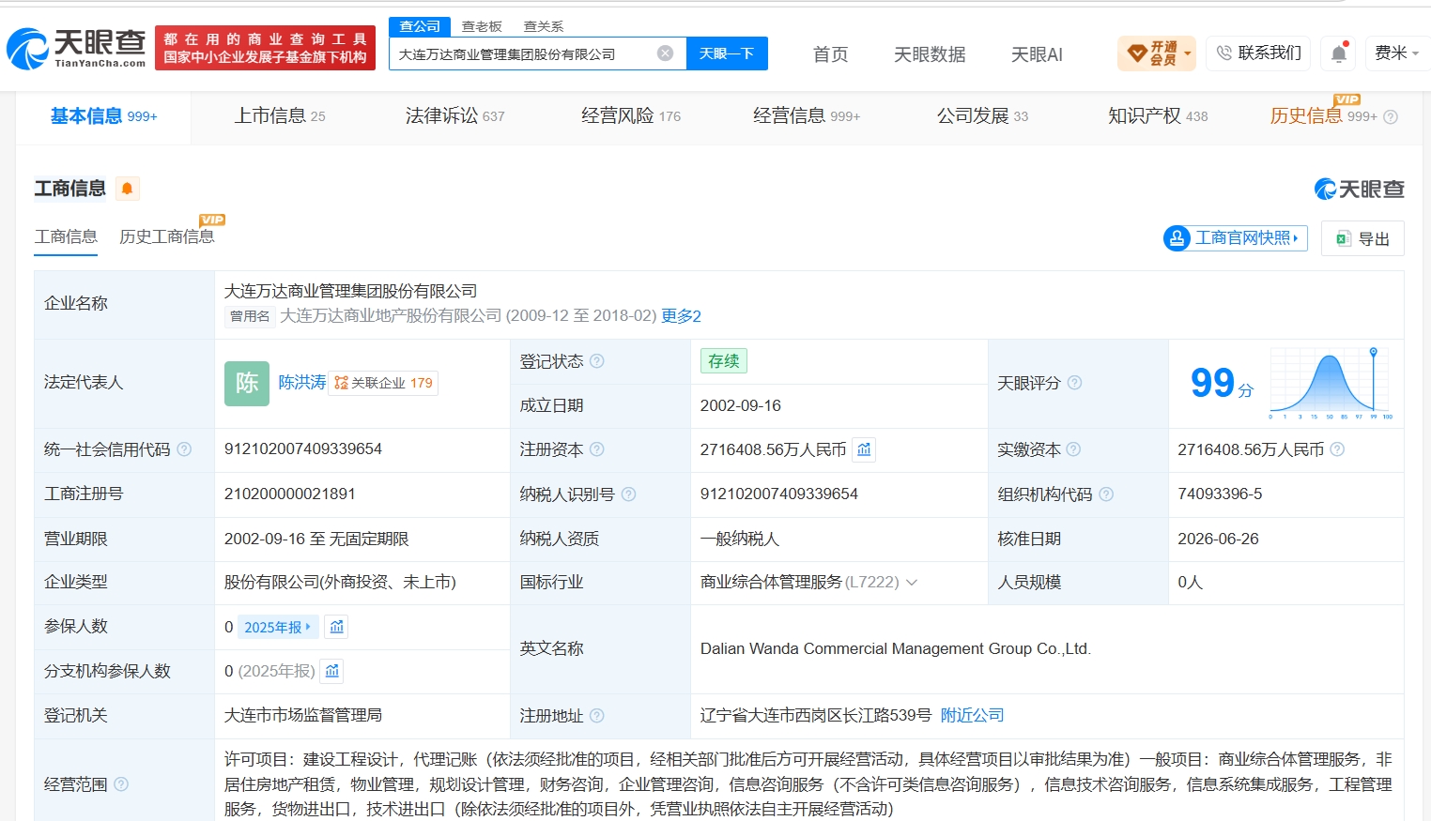Show 注册地址 help tooltip
This screenshot has width=1431, height=821.
point(597,716)
